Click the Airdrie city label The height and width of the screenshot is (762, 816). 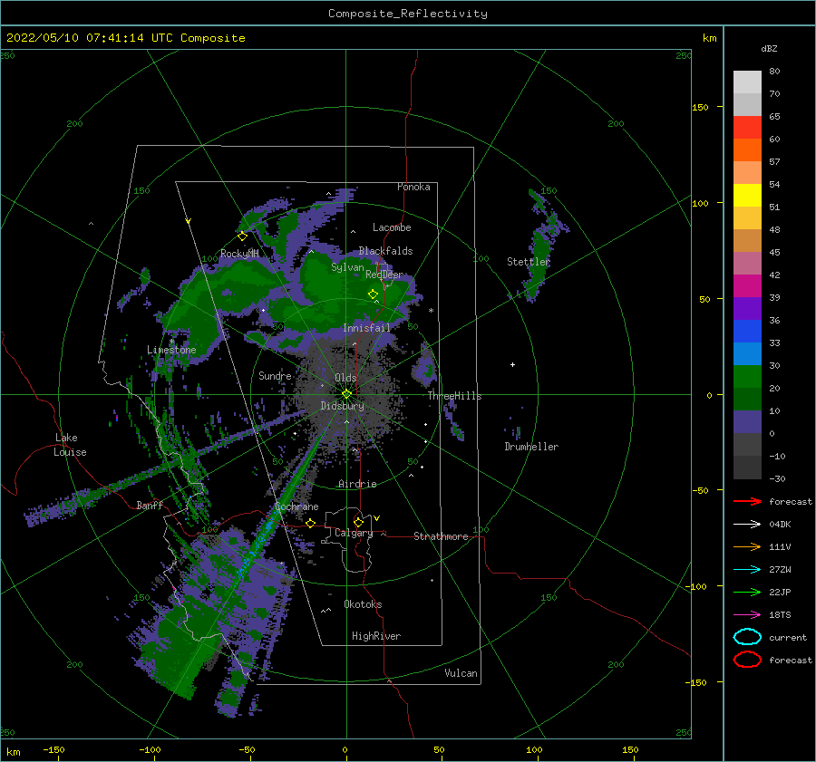pyautogui.click(x=357, y=484)
